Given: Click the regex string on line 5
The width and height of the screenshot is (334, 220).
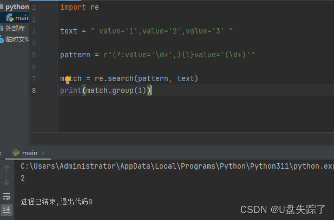Looking at the screenshot, I should point(179,55).
